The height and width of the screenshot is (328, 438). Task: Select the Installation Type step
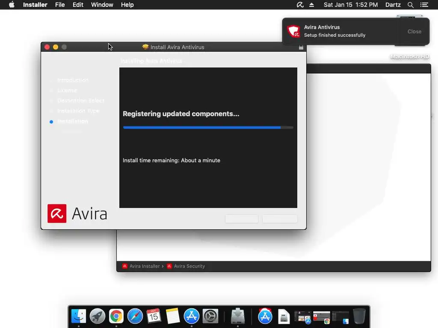(78, 111)
